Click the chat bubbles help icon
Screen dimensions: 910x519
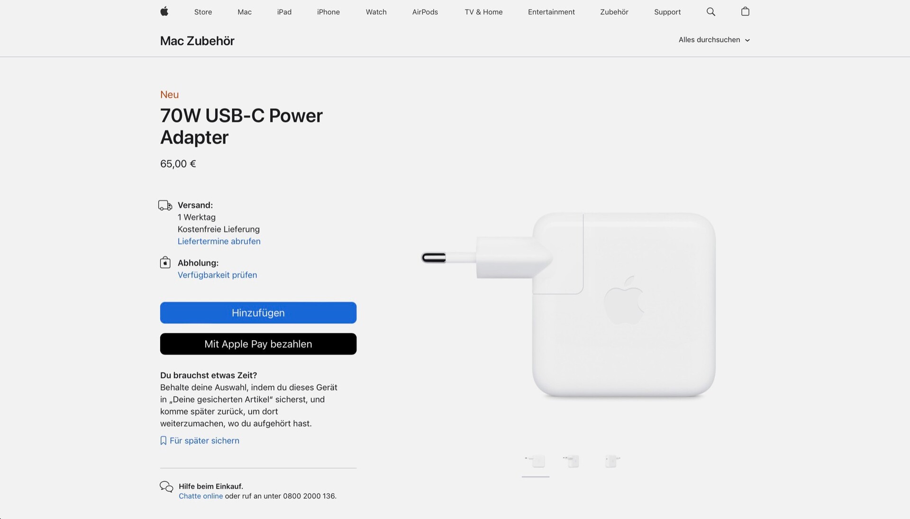click(x=166, y=487)
